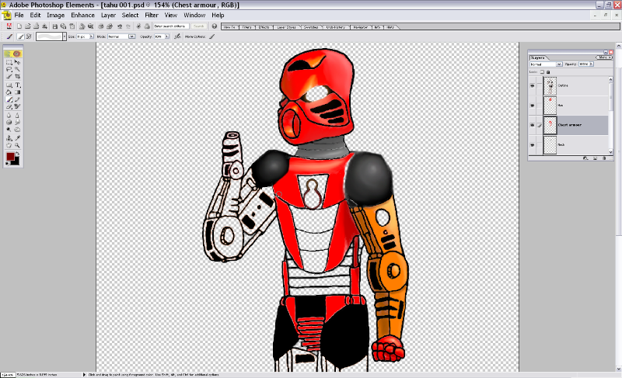Select the Smudge tool
The image size is (622, 378).
coord(17,123)
